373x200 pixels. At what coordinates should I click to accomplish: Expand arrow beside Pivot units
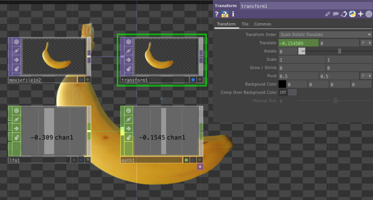pos(370,76)
